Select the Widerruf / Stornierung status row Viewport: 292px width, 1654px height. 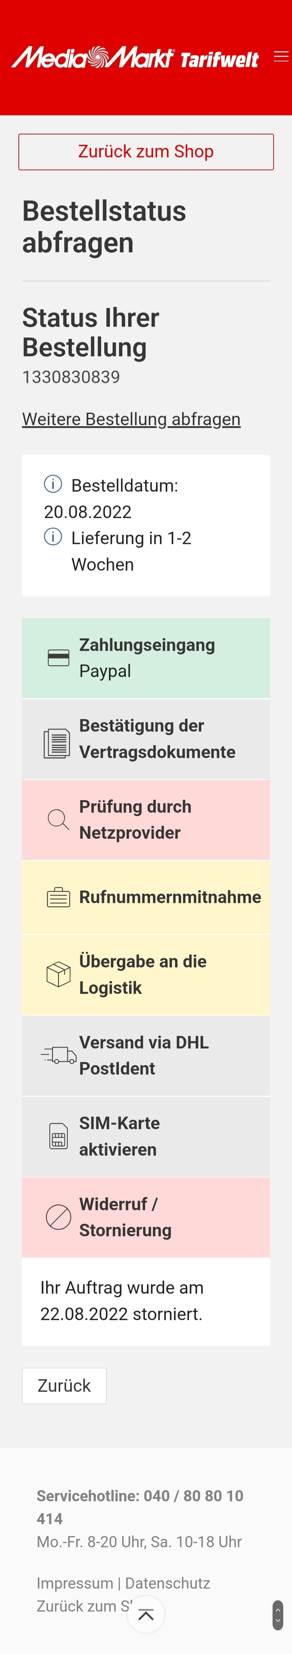point(146,1217)
